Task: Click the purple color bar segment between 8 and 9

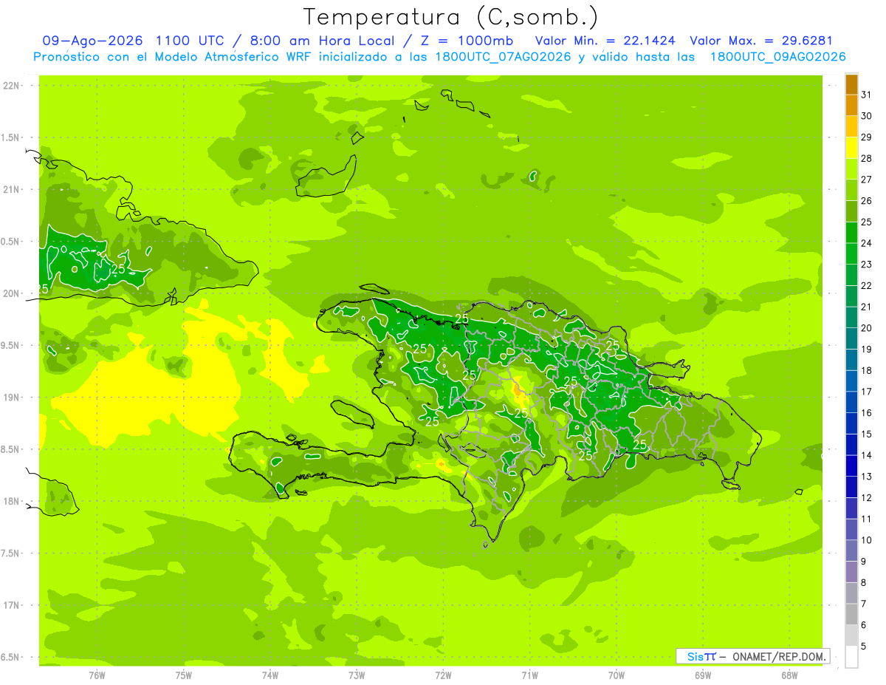Action: 852,572
